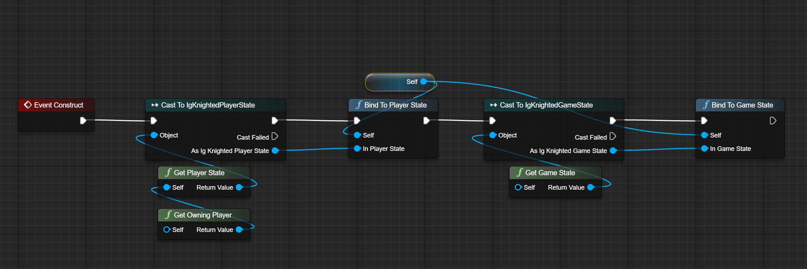This screenshot has height=269, width=807.
Task: Click the Cast Failed pin on Cast To IgKnightedPlayerState
Action: click(275, 136)
